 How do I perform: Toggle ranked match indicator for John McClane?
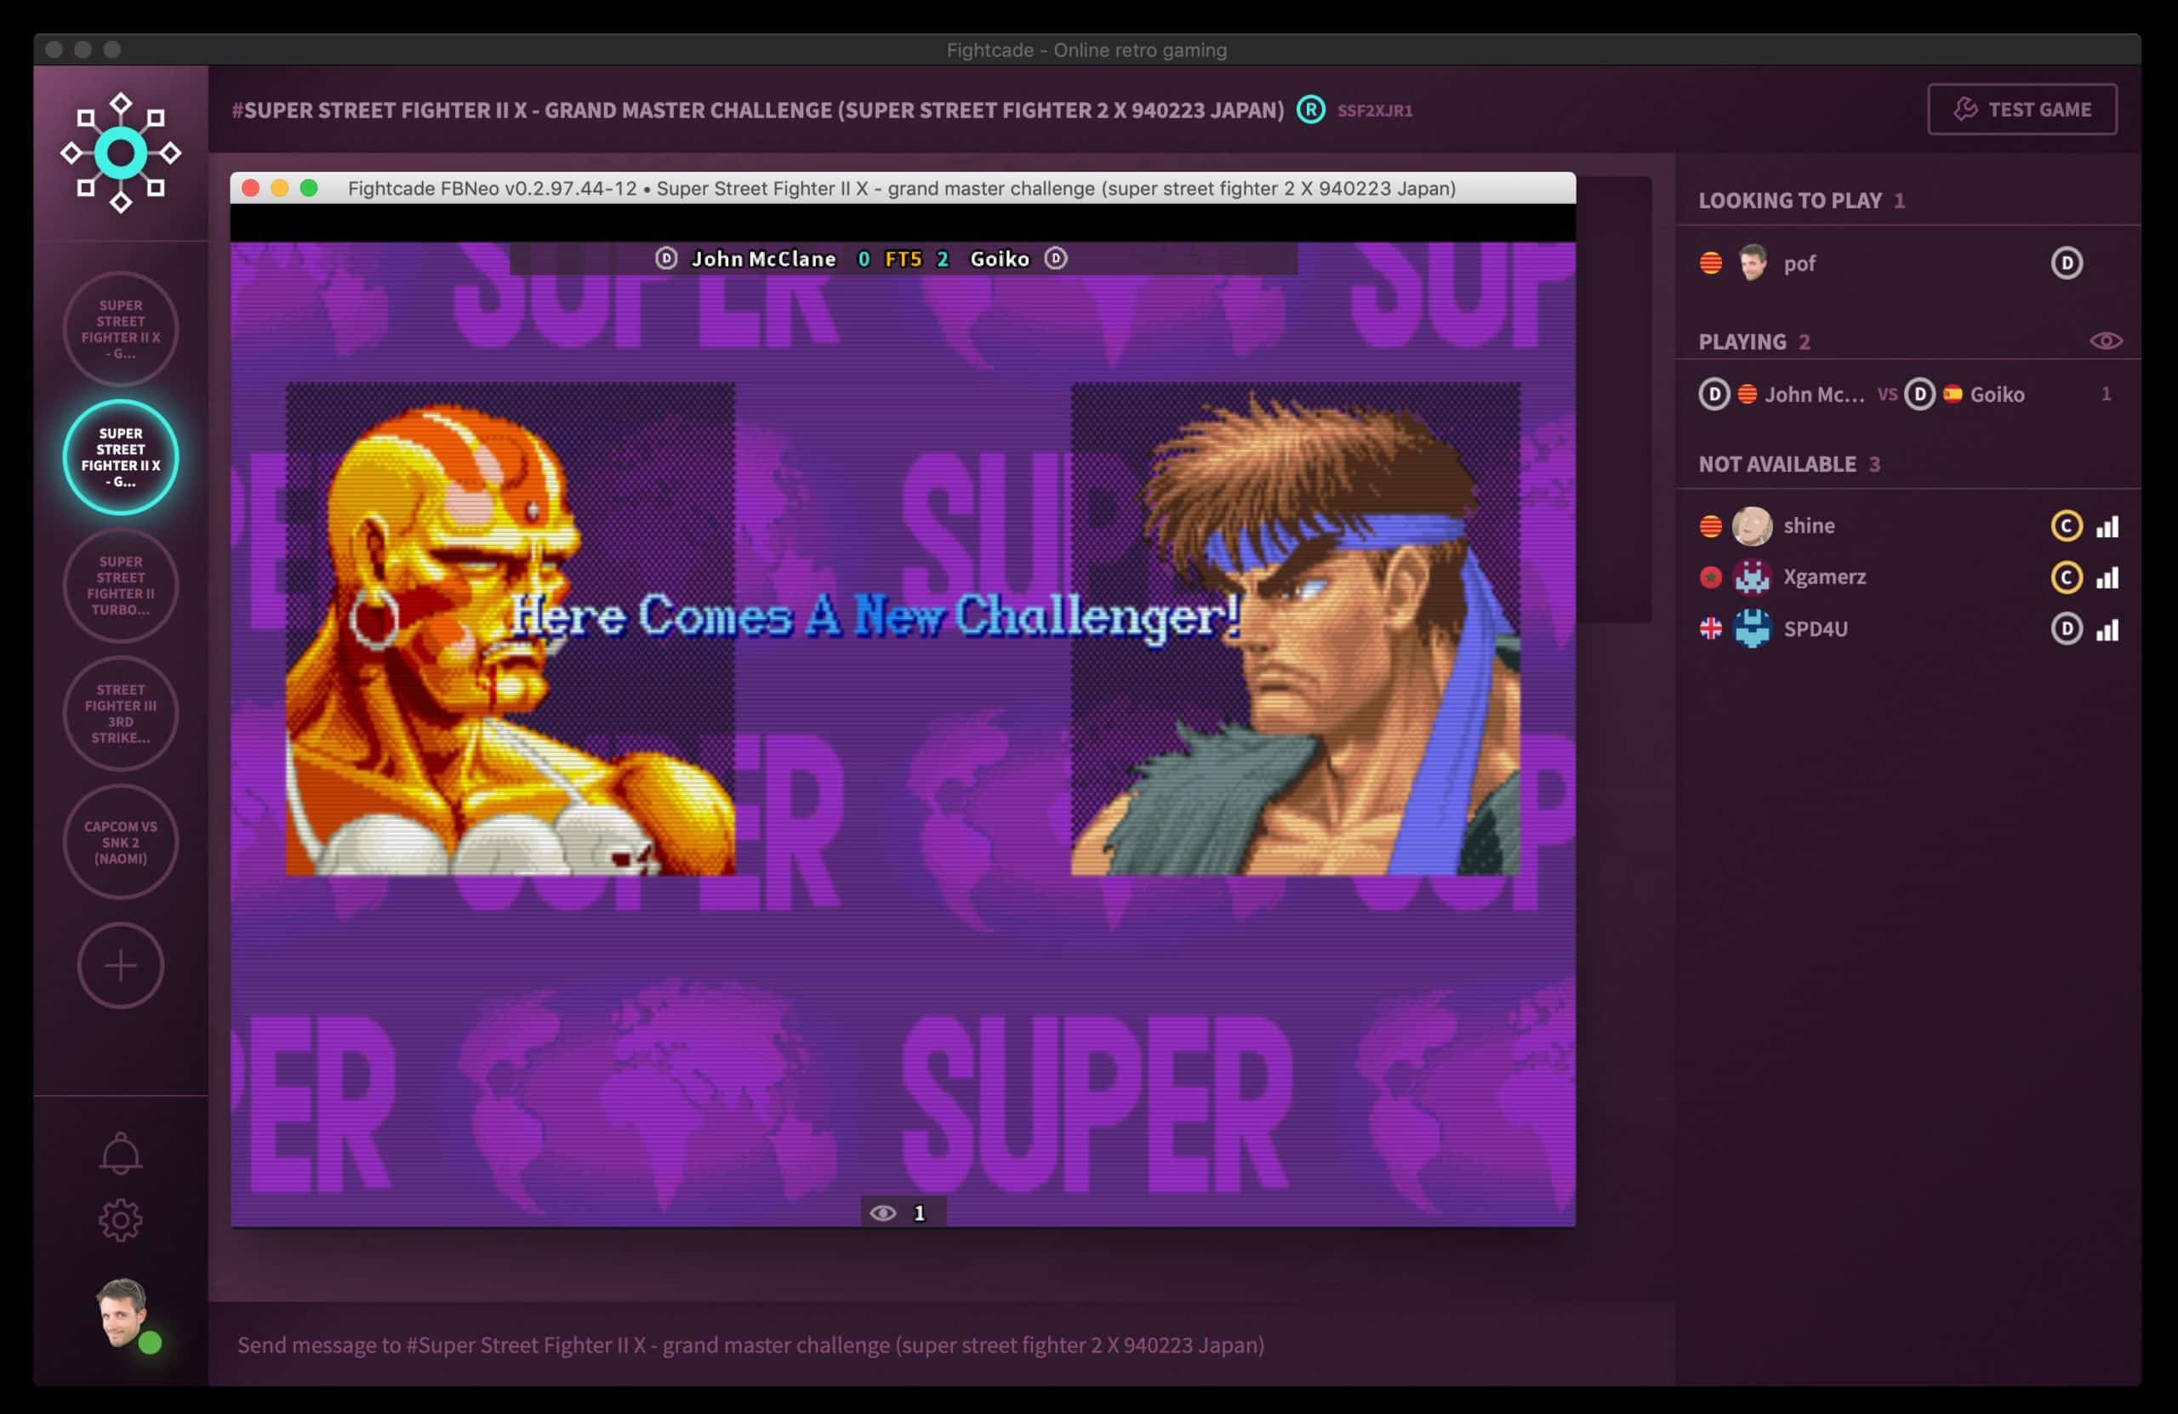pos(1713,394)
